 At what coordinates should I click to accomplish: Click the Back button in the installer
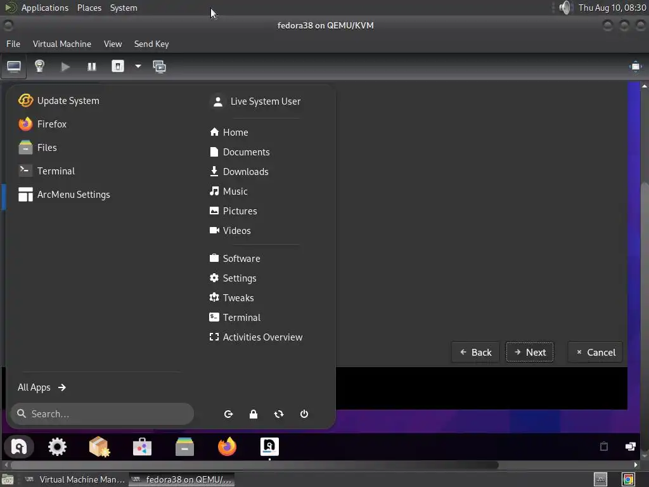coord(475,353)
